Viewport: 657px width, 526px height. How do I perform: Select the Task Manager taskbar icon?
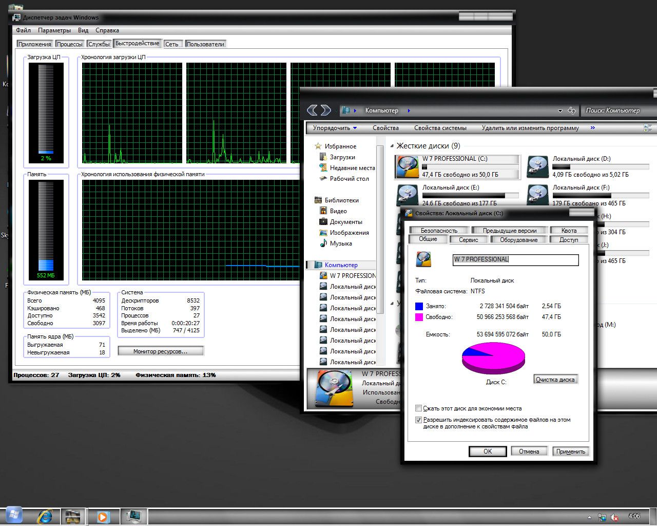coord(133,516)
